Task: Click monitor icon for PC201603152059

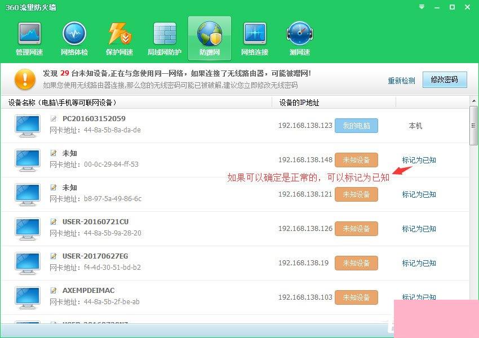Action: (28, 126)
